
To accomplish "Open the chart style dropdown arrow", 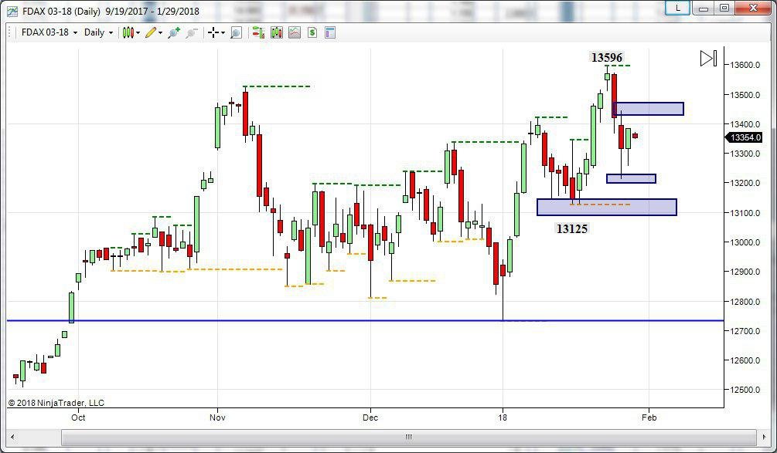I will tap(138, 32).
